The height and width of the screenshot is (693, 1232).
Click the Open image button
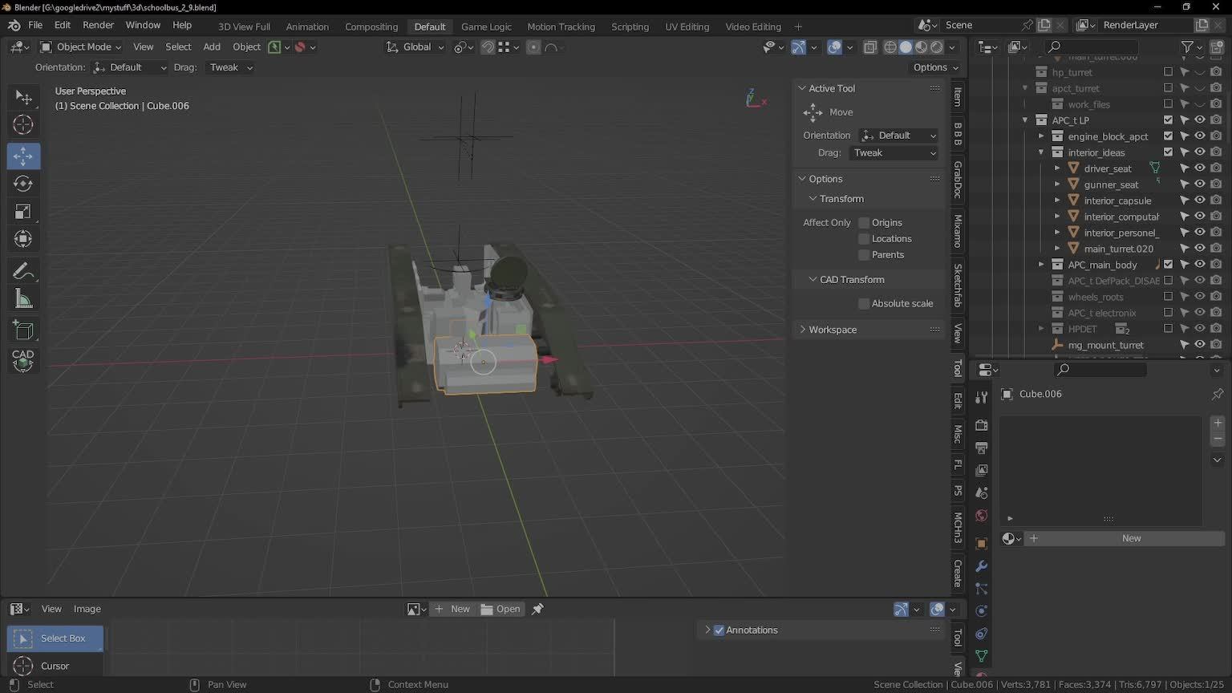tap(501, 609)
